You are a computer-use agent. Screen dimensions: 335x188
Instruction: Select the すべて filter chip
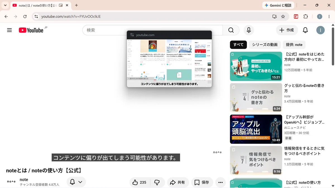pos(238,45)
